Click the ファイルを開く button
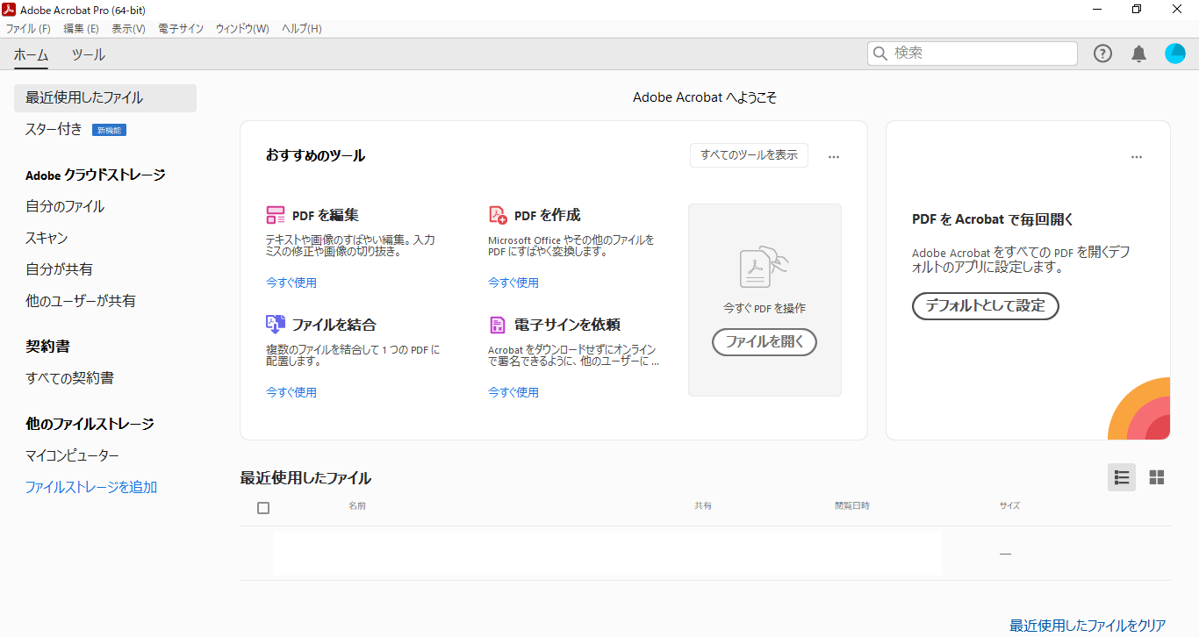 pyautogui.click(x=765, y=341)
